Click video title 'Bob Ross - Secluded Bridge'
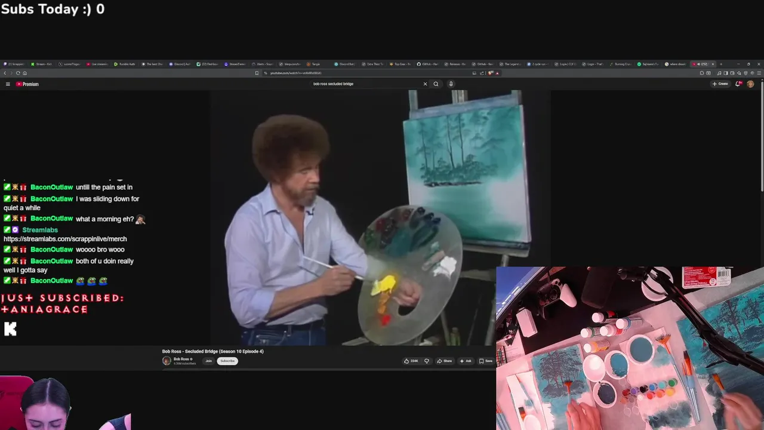Viewport: 764px width, 430px height. tap(212, 351)
